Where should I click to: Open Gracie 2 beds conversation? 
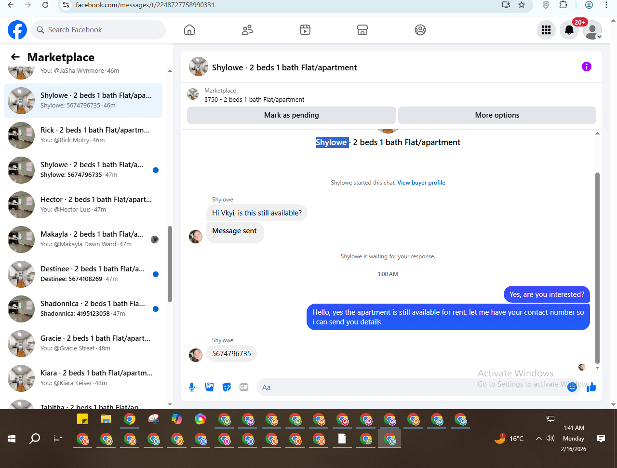tap(83, 344)
